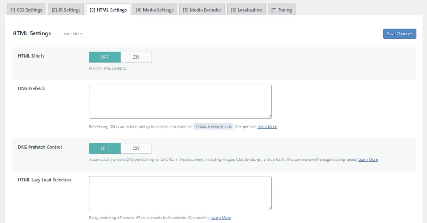The width and height of the screenshot is (427, 223).
Task: Open the Media Excludes tab
Action: tap(202, 10)
